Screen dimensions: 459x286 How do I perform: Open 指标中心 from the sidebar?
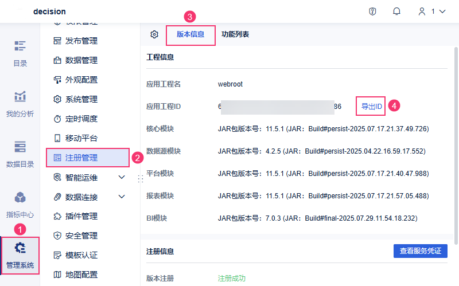tap(20, 205)
